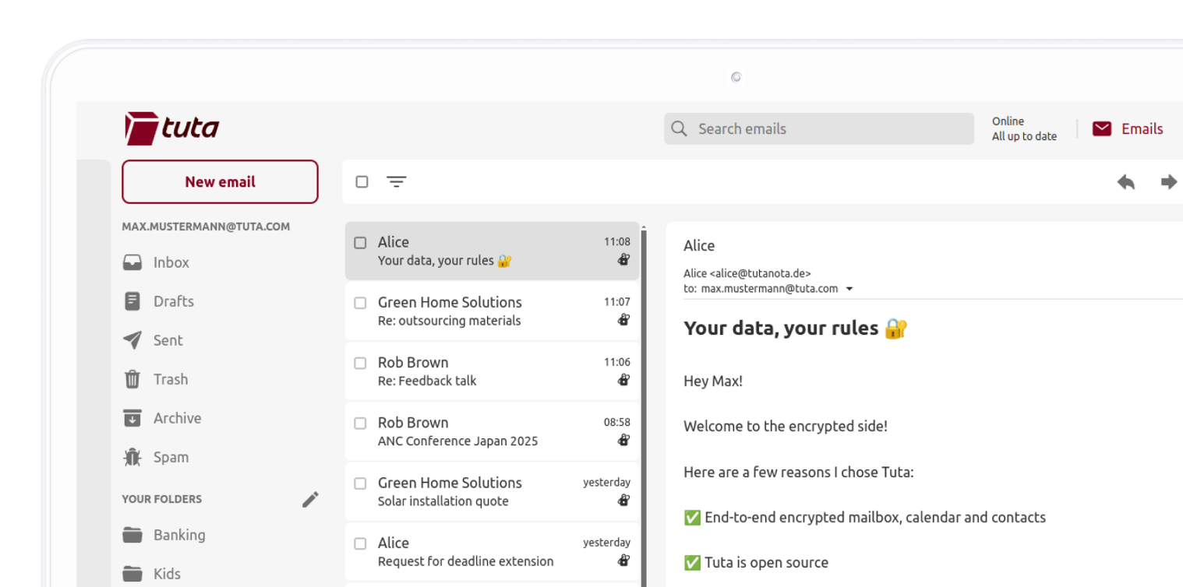This screenshot has width=1183, height=587.
Task: Click the reply arrow icon
Action: click(x=1125, y=182)
